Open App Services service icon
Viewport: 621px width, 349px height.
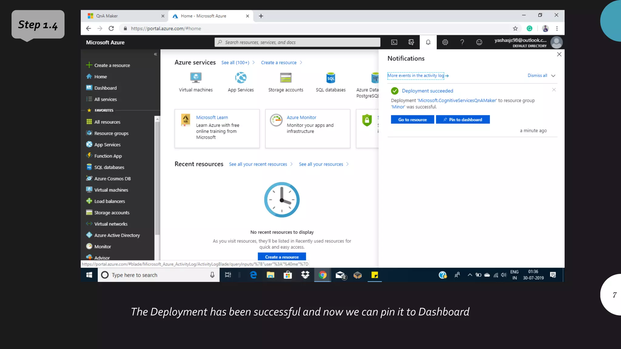tap(241, 78)
